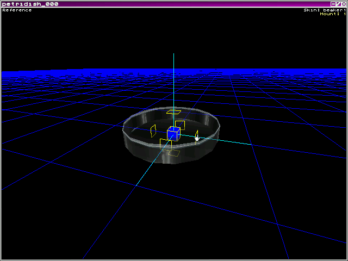
Task: Select the top yellow square handle above the cube
Action: click(x=173, y=112)
